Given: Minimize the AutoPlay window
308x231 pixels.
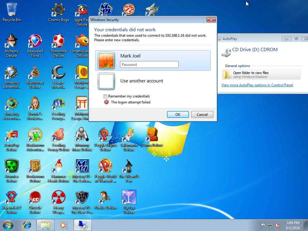Looking at the screenshot, I should 286,39.
